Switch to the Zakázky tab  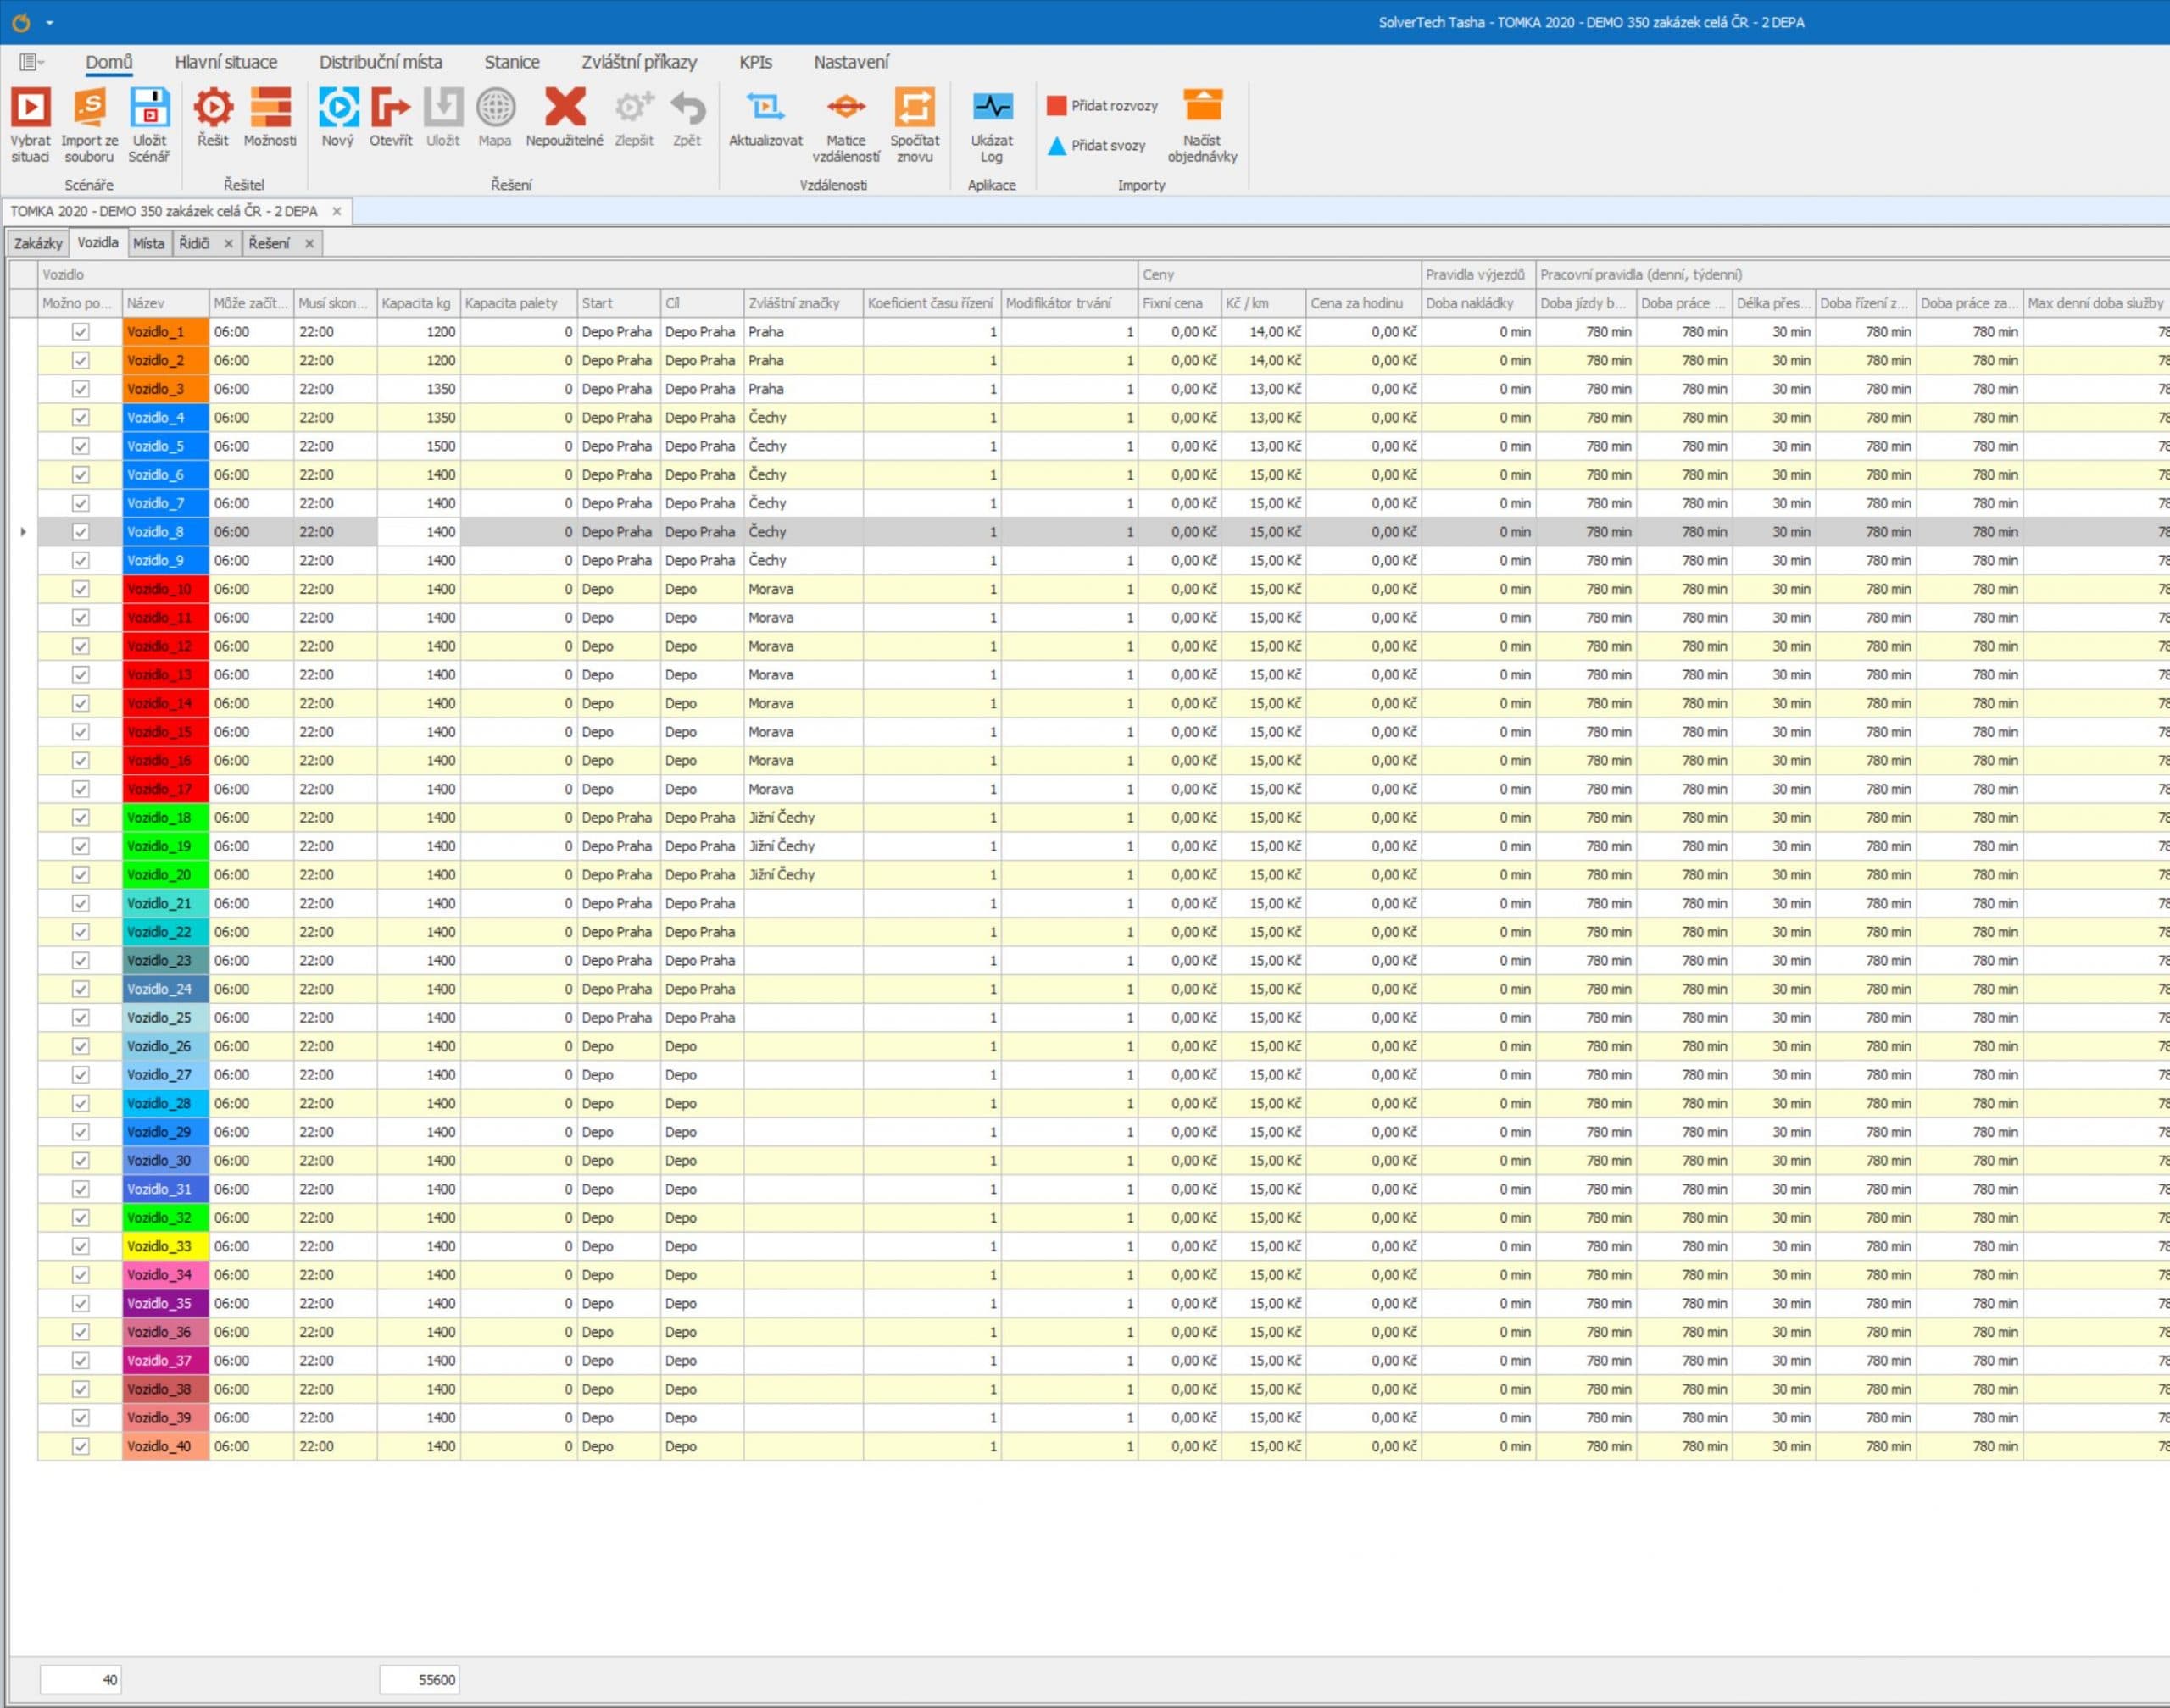pos(38,243)
